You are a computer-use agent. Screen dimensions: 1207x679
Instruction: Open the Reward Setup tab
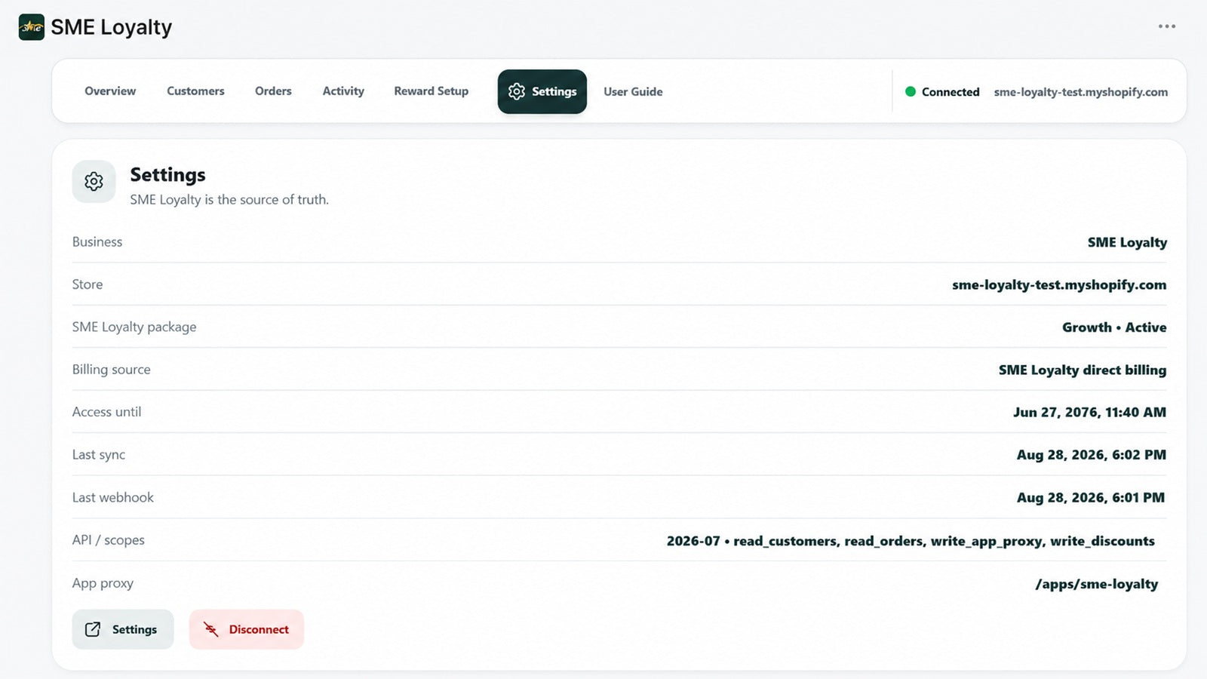pyautogui.click(x=431, y=91)
